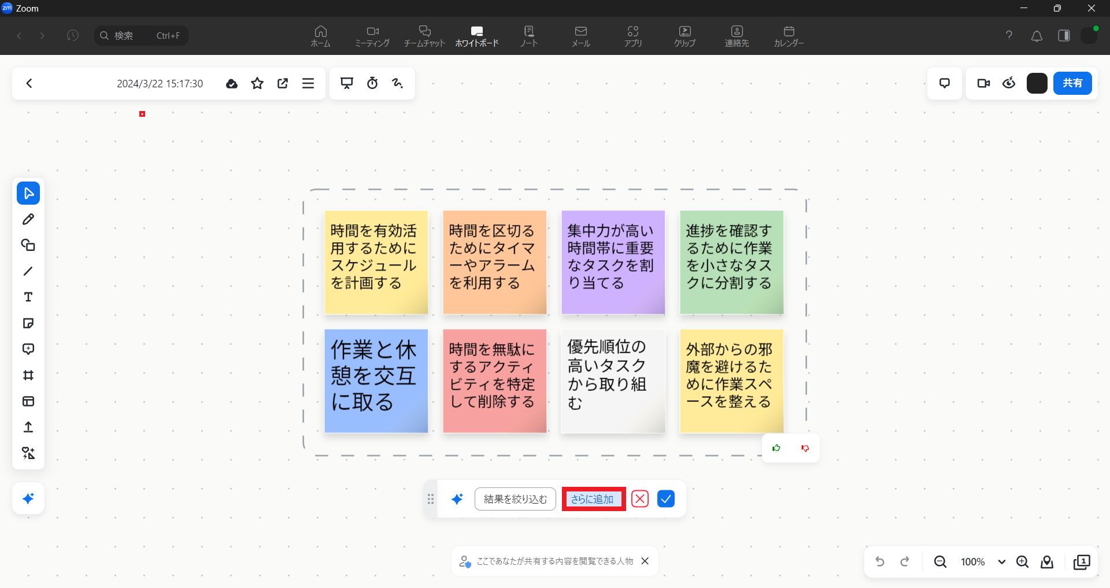1110x588 pixels.
Task: Give thumbs up to AI results
Action: 776,448
